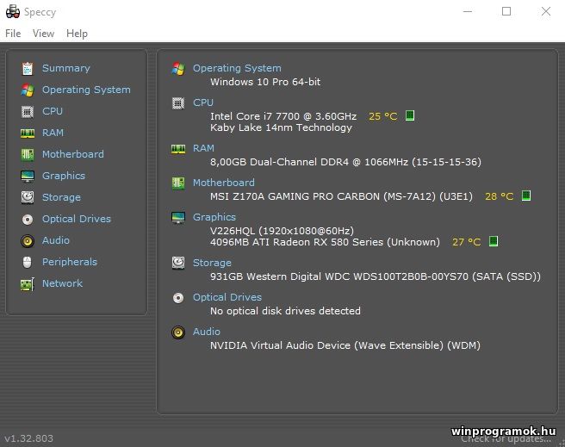Screen dimensions: 565x447
Task: Click the Motherboard icon in sidebar
Action: [28, 154]
